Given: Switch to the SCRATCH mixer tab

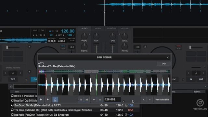Looking at the screenshot, I should click(111, 28).
